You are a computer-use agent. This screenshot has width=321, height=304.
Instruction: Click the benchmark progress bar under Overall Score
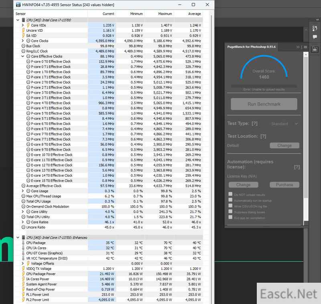coord(264,86)
